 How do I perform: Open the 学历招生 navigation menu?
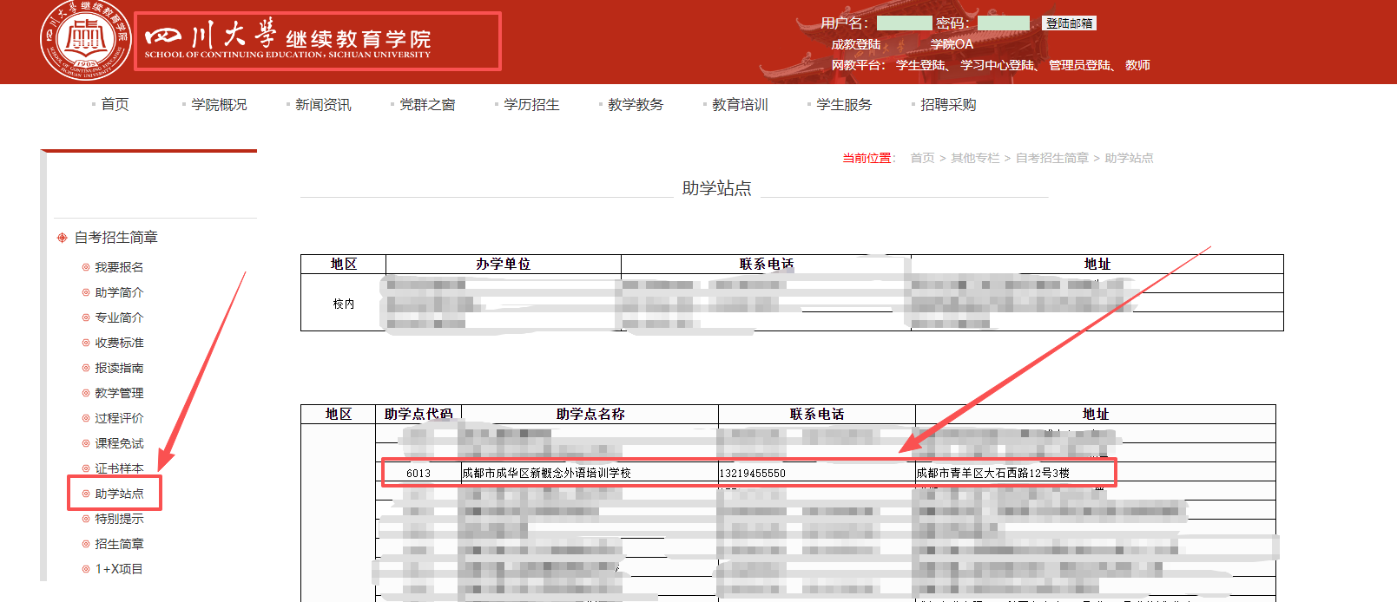point(531,105)
